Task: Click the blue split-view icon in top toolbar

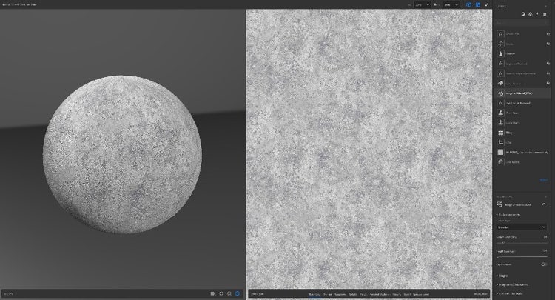Action: pos(478,4)
